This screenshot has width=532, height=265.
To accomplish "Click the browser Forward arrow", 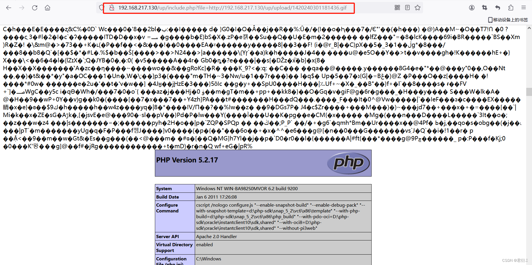I will (22, 8).
